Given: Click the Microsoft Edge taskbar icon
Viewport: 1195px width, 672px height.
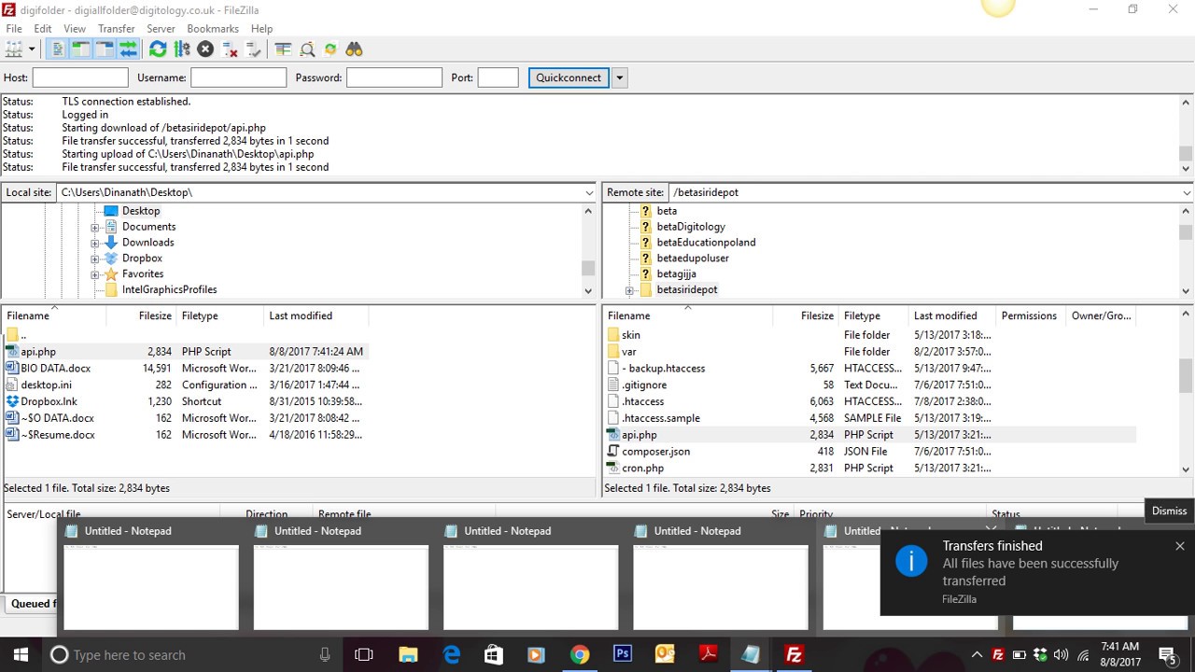Looking at the screenshot, I should coord(452,654).
